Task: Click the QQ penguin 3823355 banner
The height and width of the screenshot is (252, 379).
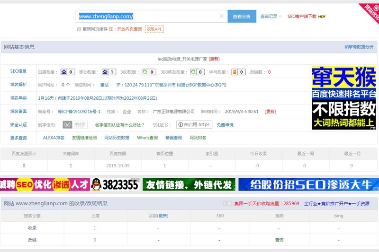Action: tap(115, 184)
